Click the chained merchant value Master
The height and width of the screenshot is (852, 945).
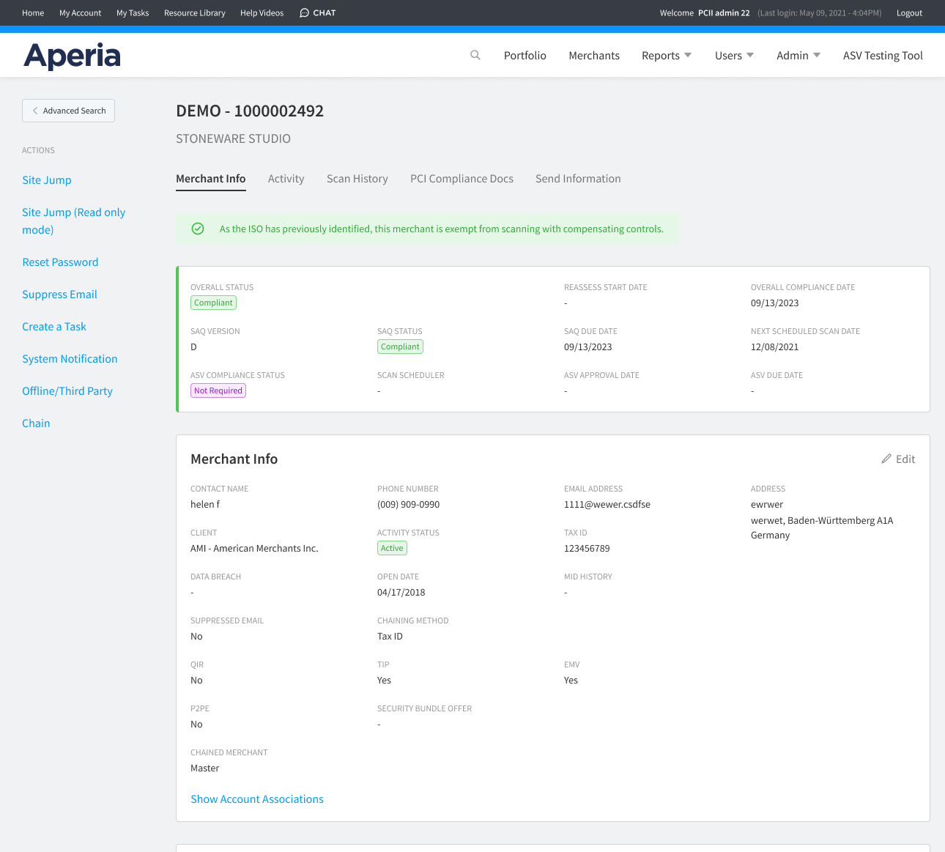(205, 768)
